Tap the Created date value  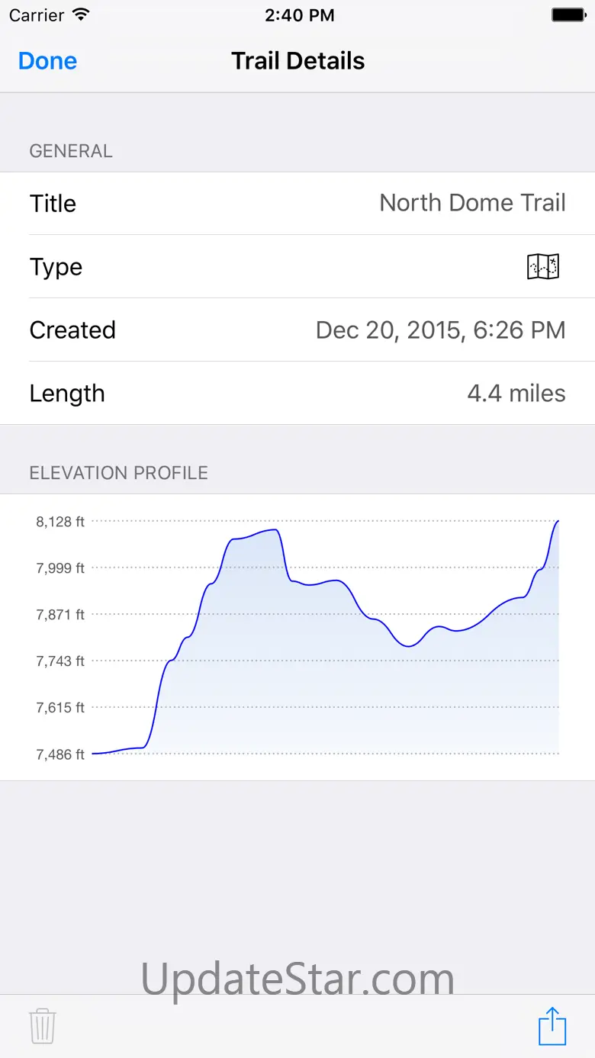pos(440,330)
